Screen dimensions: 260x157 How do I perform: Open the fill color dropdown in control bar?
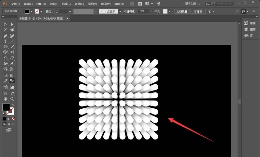32,11
